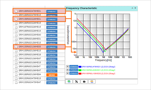Remove red GRM155R60J106ME05 curve via X box

pyautogui.click(x=67, y=73)
